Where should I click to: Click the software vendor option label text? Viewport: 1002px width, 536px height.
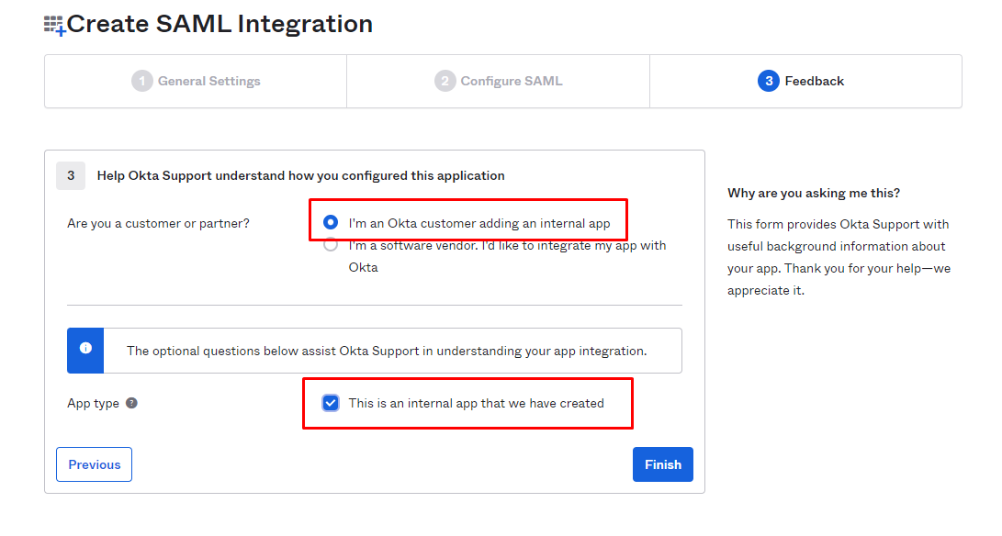pos(507,256)
